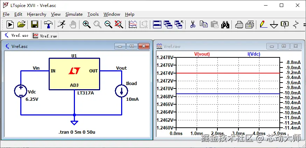The image size is (306, 148).
Task: Open the Help menu
Action: 130,14
